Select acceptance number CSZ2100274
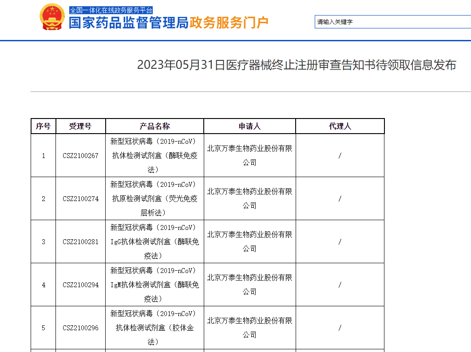 click(x=80, y=199)
